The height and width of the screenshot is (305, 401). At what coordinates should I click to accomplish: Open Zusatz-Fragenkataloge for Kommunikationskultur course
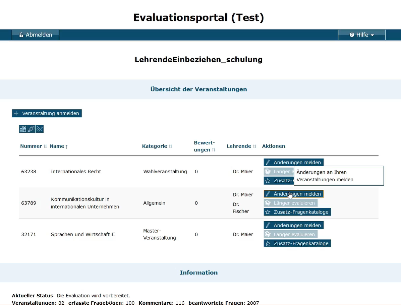[297, 212]
